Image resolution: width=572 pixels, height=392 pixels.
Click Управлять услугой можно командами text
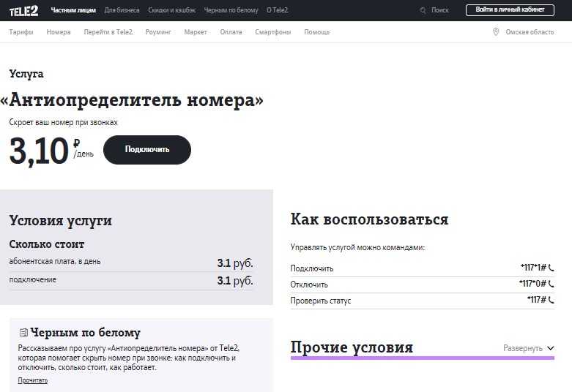357,247
